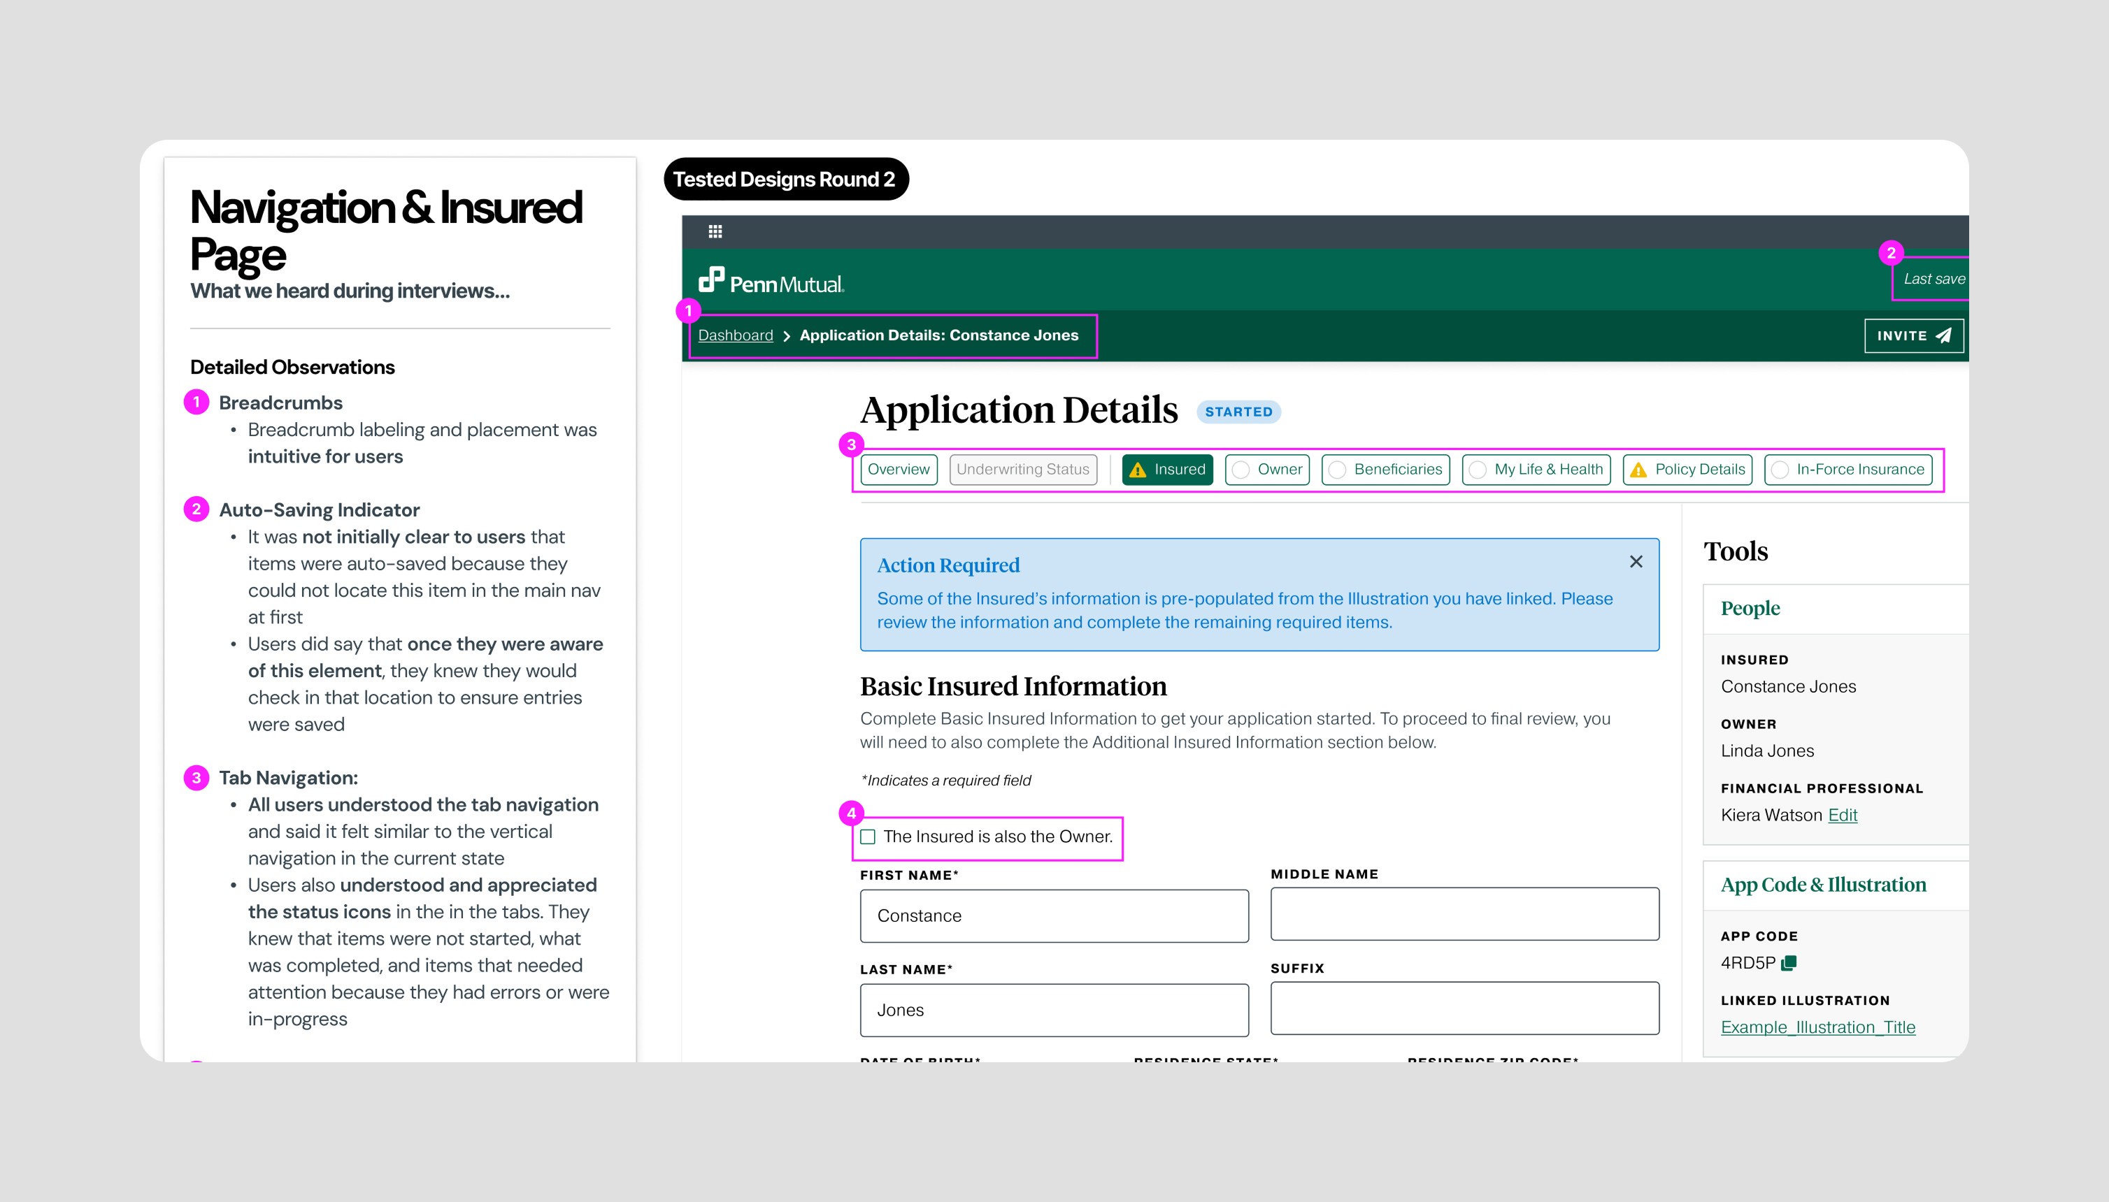This screenshot has width=2109, height=1202.
Task: Click the status circle on the Owner tab
Action: pyautogui.click(x=1241, y=470)
